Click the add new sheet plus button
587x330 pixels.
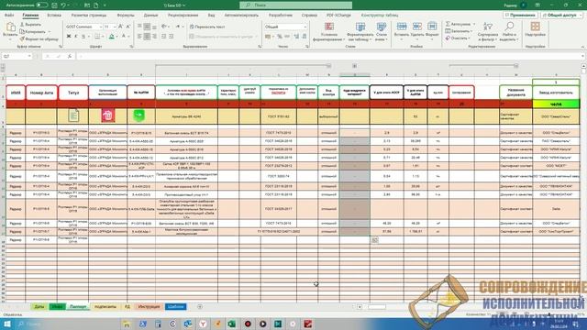[x=200, y=306]
